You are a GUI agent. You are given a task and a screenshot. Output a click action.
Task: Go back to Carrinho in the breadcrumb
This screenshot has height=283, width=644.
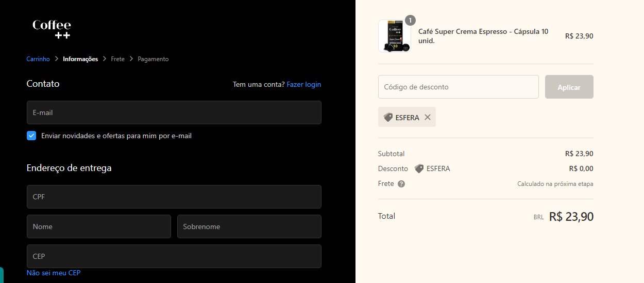pos(38,59)
